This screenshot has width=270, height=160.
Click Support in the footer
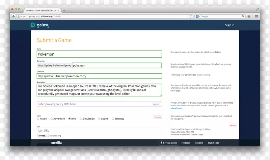199,143
